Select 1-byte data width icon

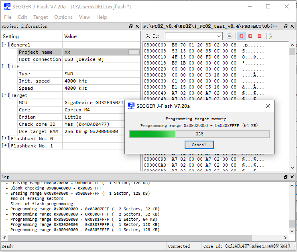pyautogui.click(x=241, y=36)
